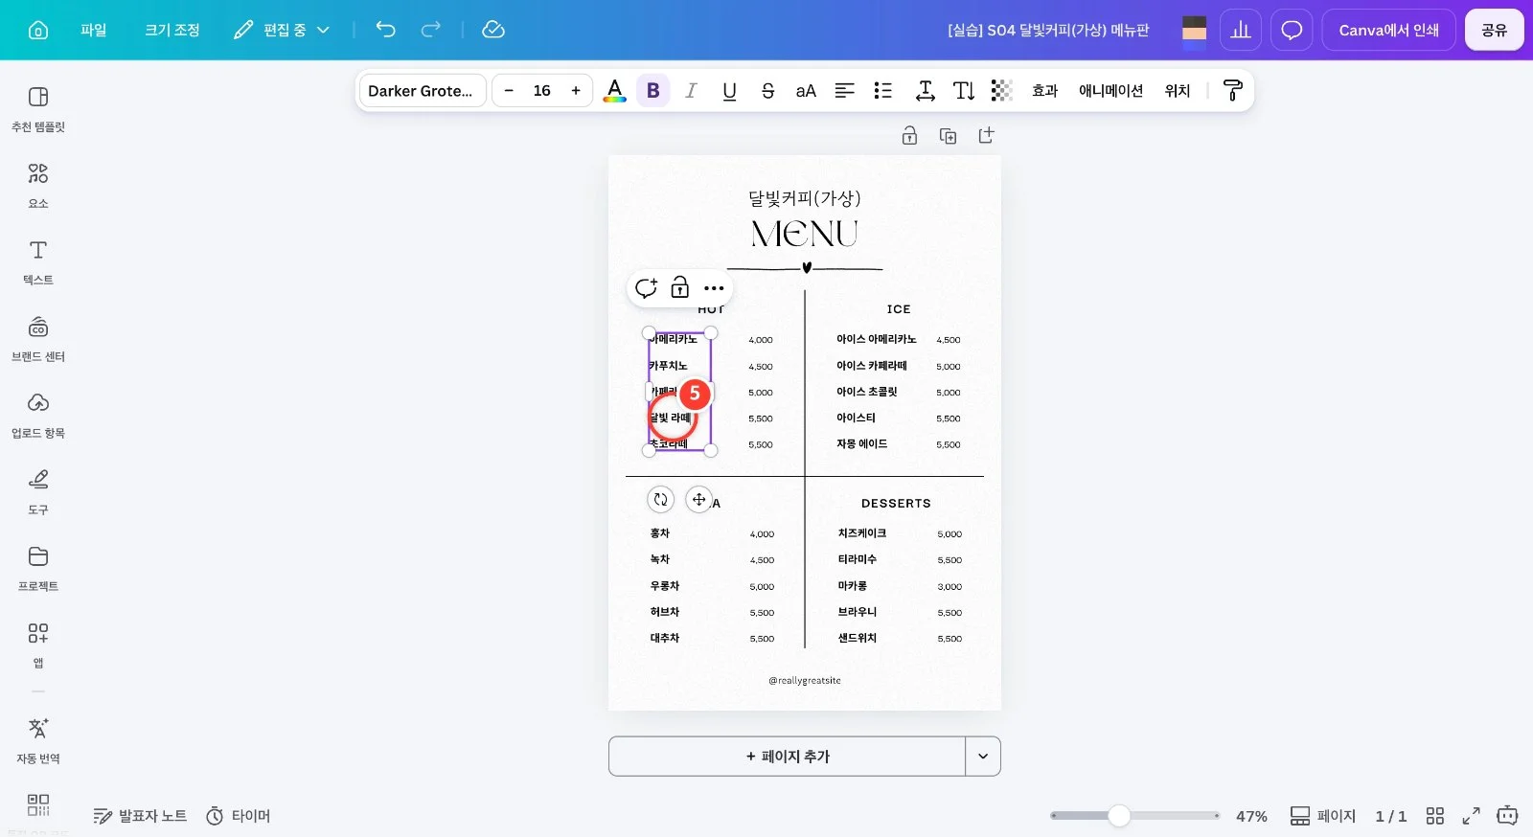Screen dimensions: 1533x837
Task: Click the 공유 share button
Action: pos(1494,30)
